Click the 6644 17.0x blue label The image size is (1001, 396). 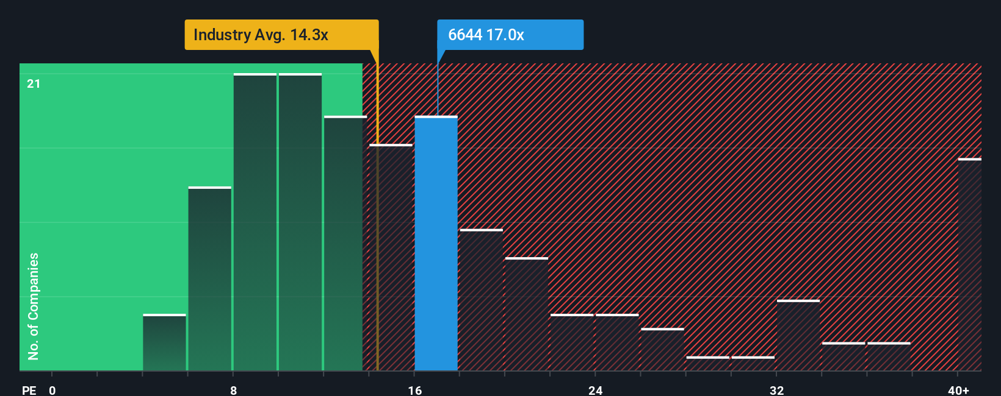(510, 35)
